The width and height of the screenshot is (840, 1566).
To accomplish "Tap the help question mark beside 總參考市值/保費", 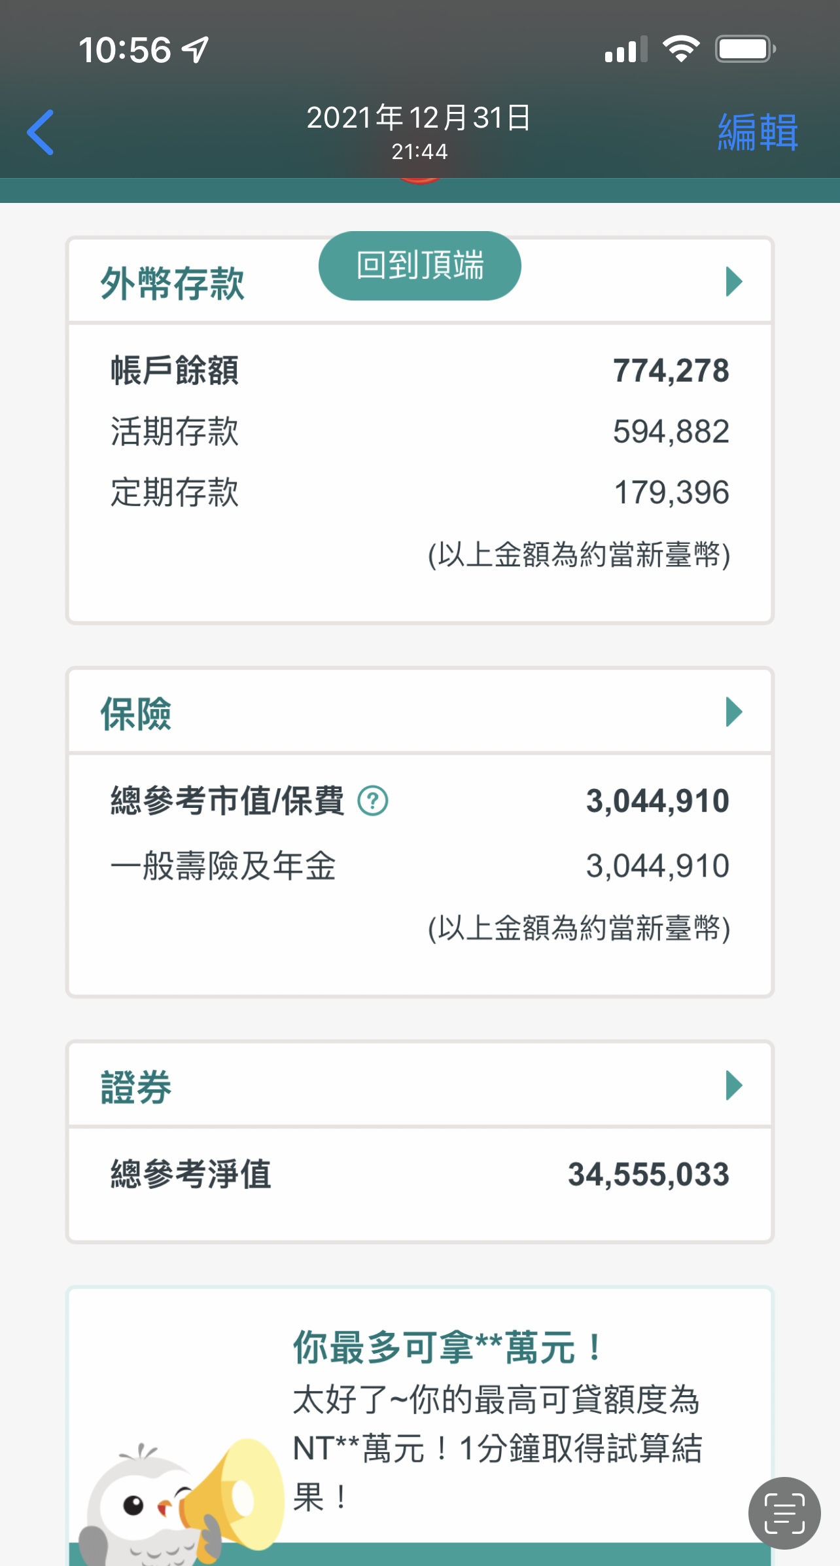I will tap(373, 801).
